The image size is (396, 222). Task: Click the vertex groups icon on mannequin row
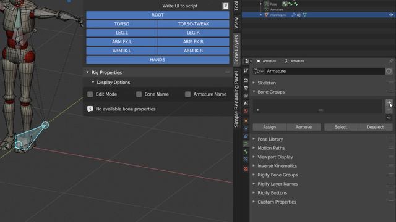299,15
